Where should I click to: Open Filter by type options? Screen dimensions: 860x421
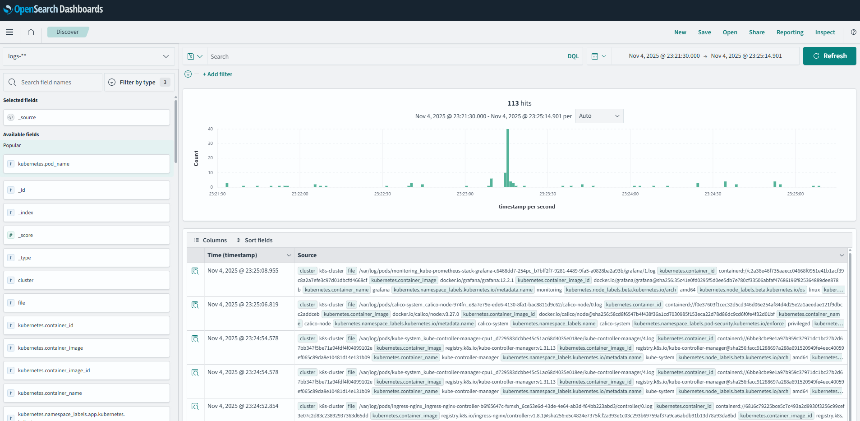[139, 82]
